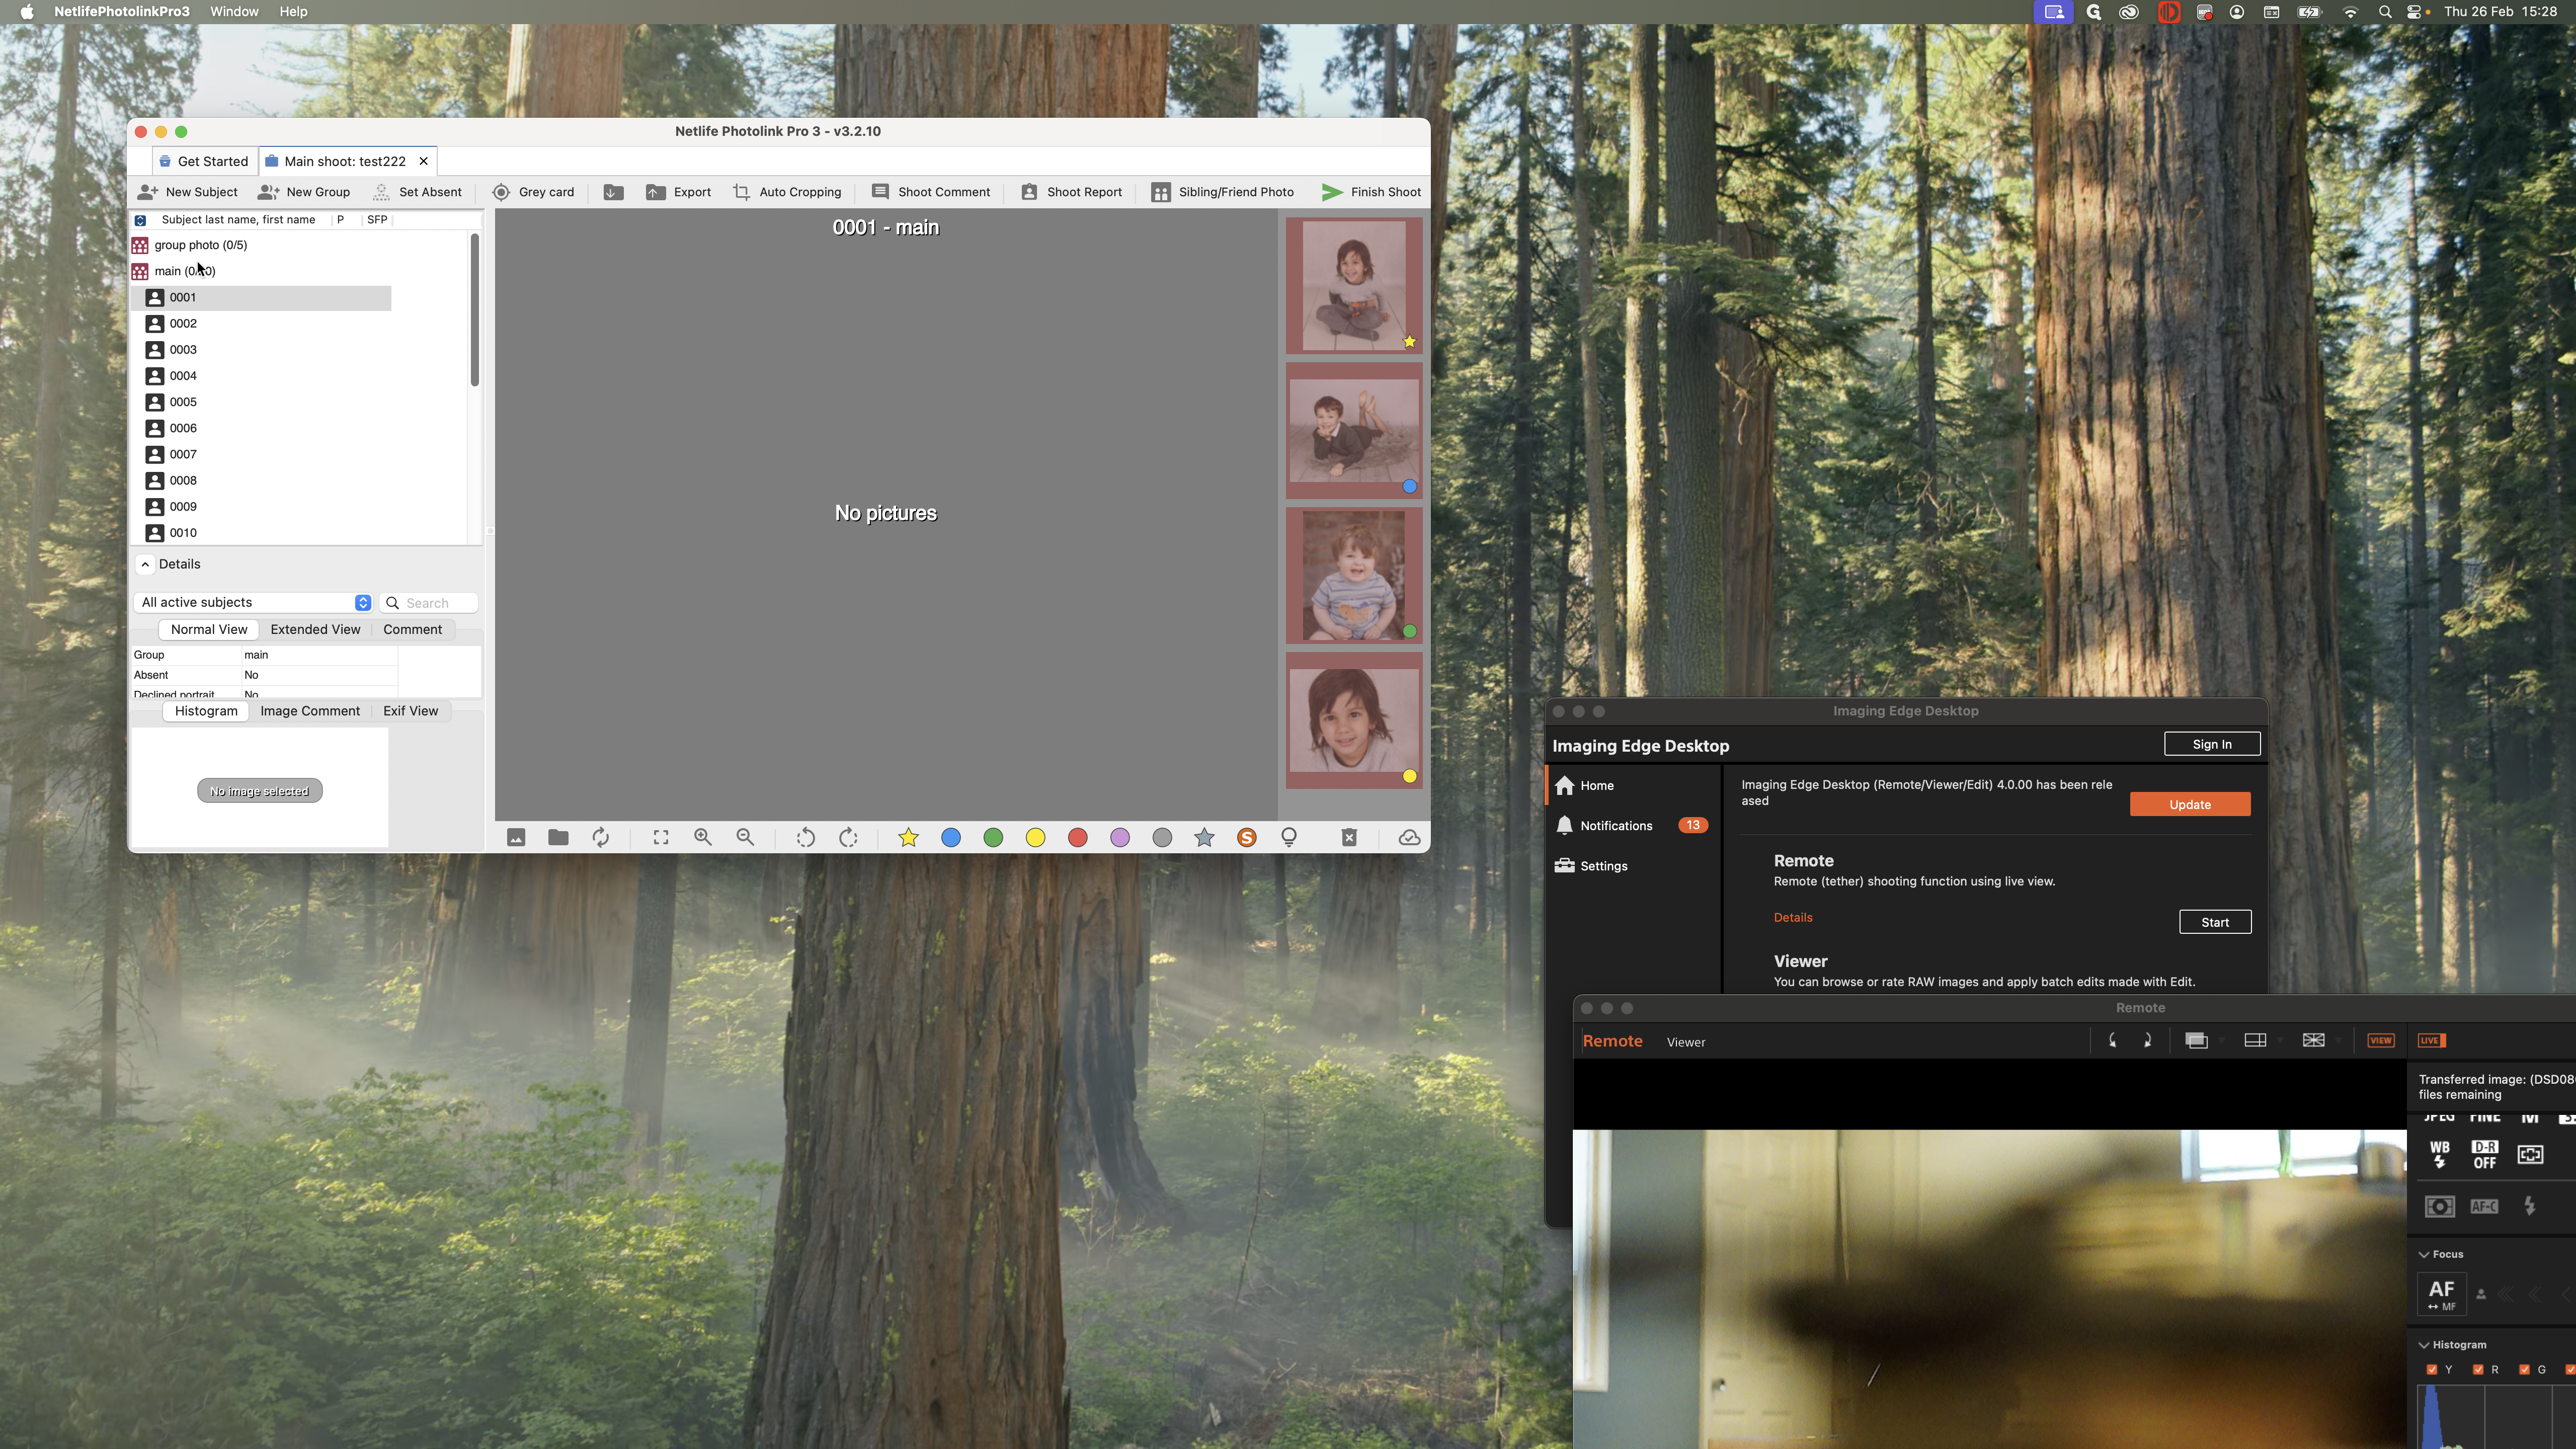This screenshot has width=2576, height=1449.
Task: Click the cloud sync status icon
Action: (1409, 837)
